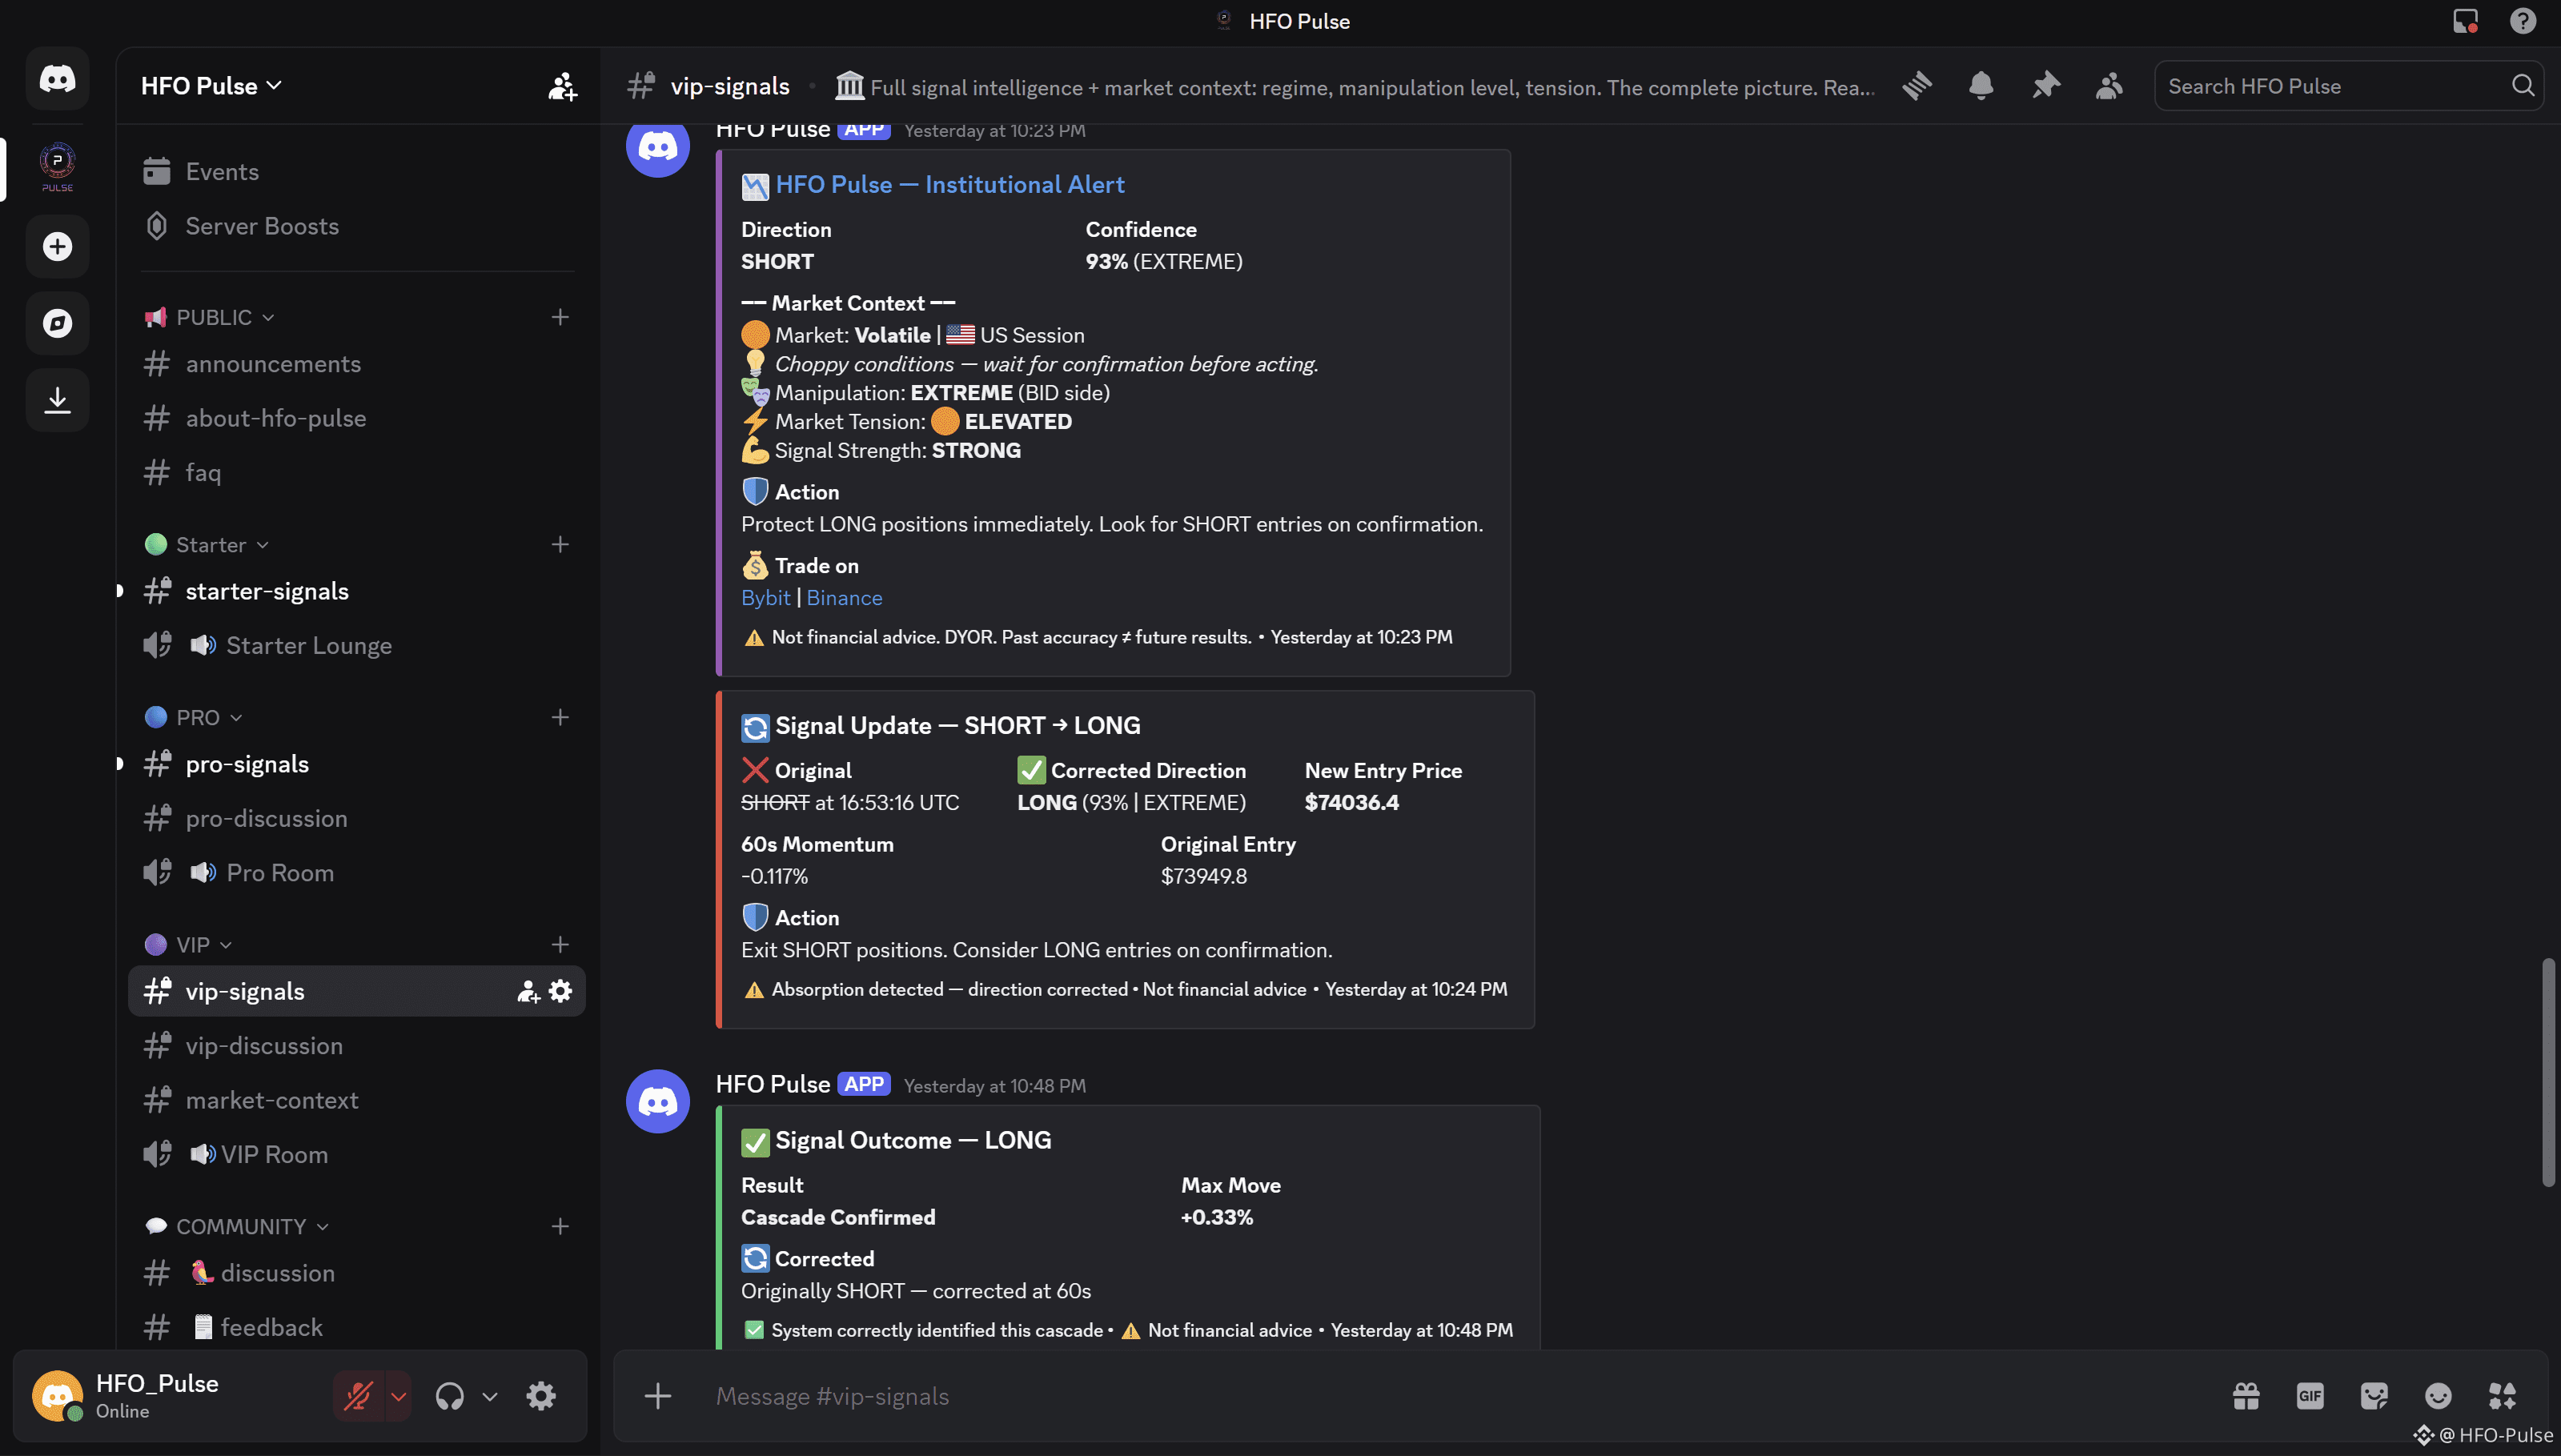Open GIF picker
Viewport: 2561px width, 1456px height.
tap(2310, 1396)
